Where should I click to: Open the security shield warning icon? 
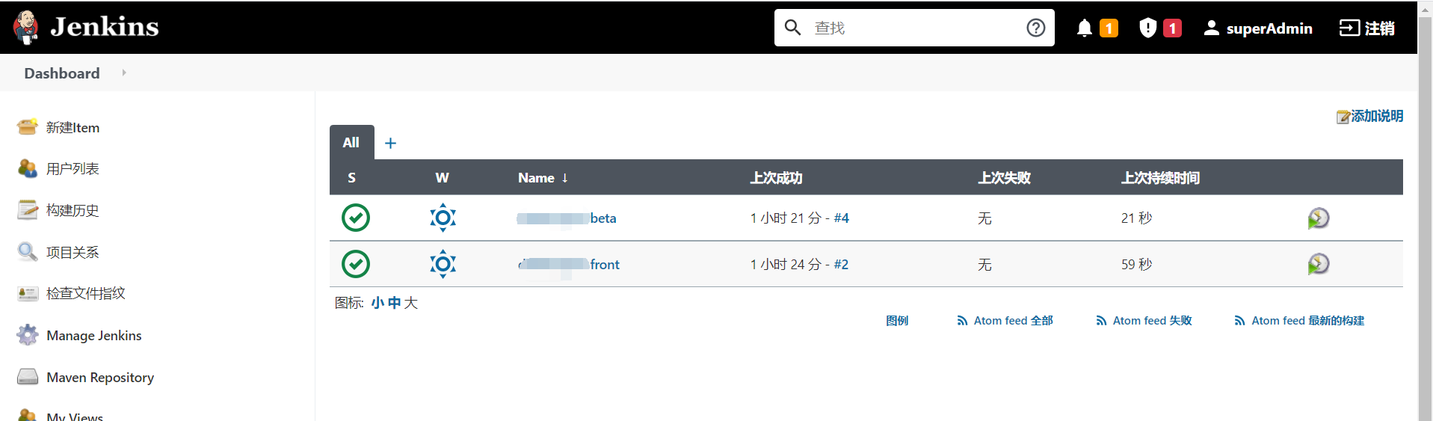point(1147,28)
